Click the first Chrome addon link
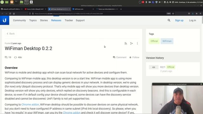The width and height of the screenshot is (203, 114). 30,104
